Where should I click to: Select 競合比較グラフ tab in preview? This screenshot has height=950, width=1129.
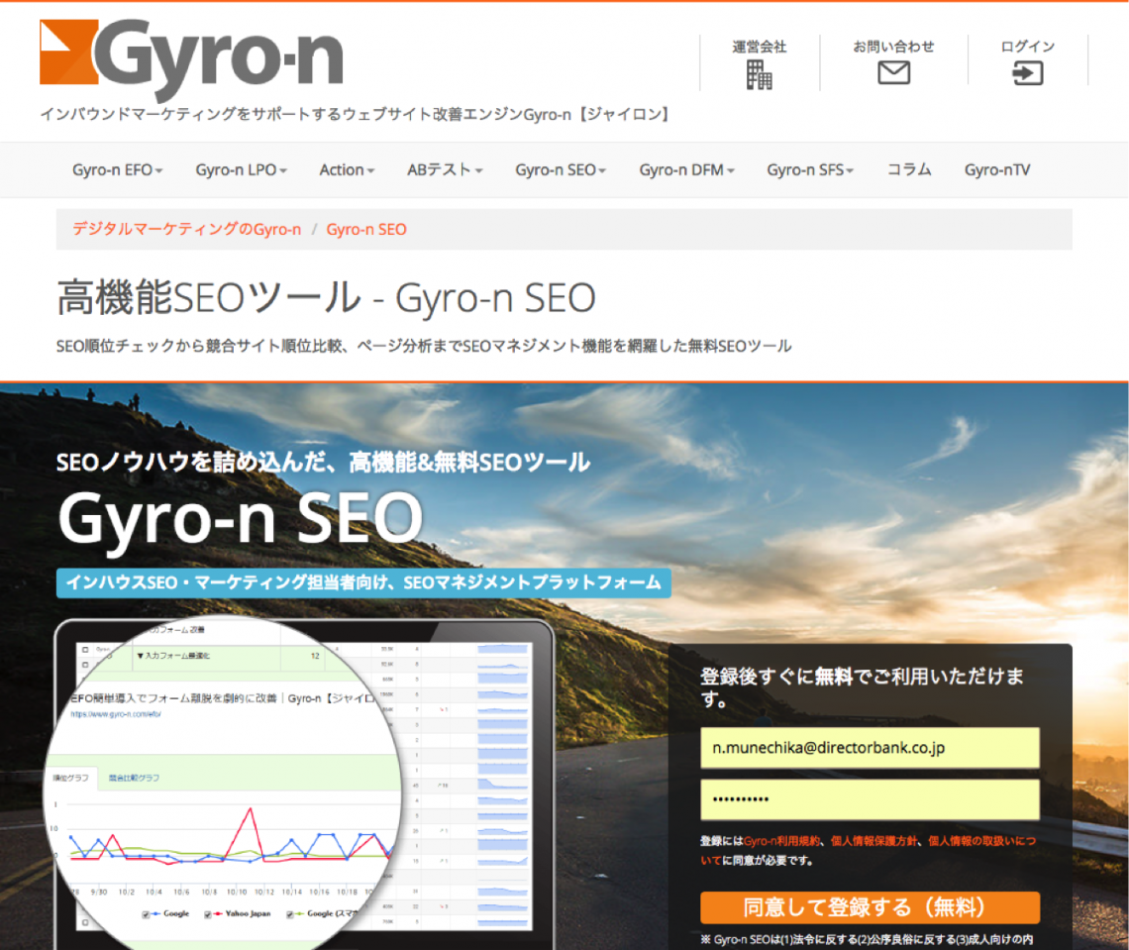coord(134,778)
